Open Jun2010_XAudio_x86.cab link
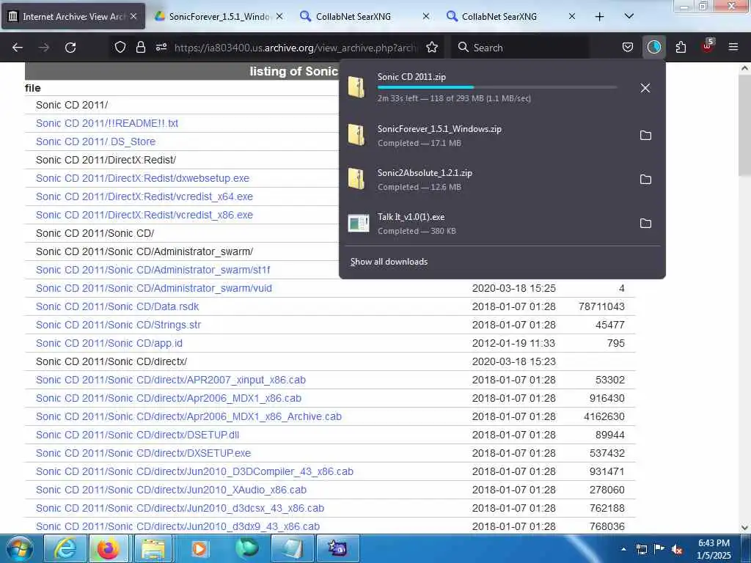The height and width of the screenshot is (563, 751). [171, 490]
